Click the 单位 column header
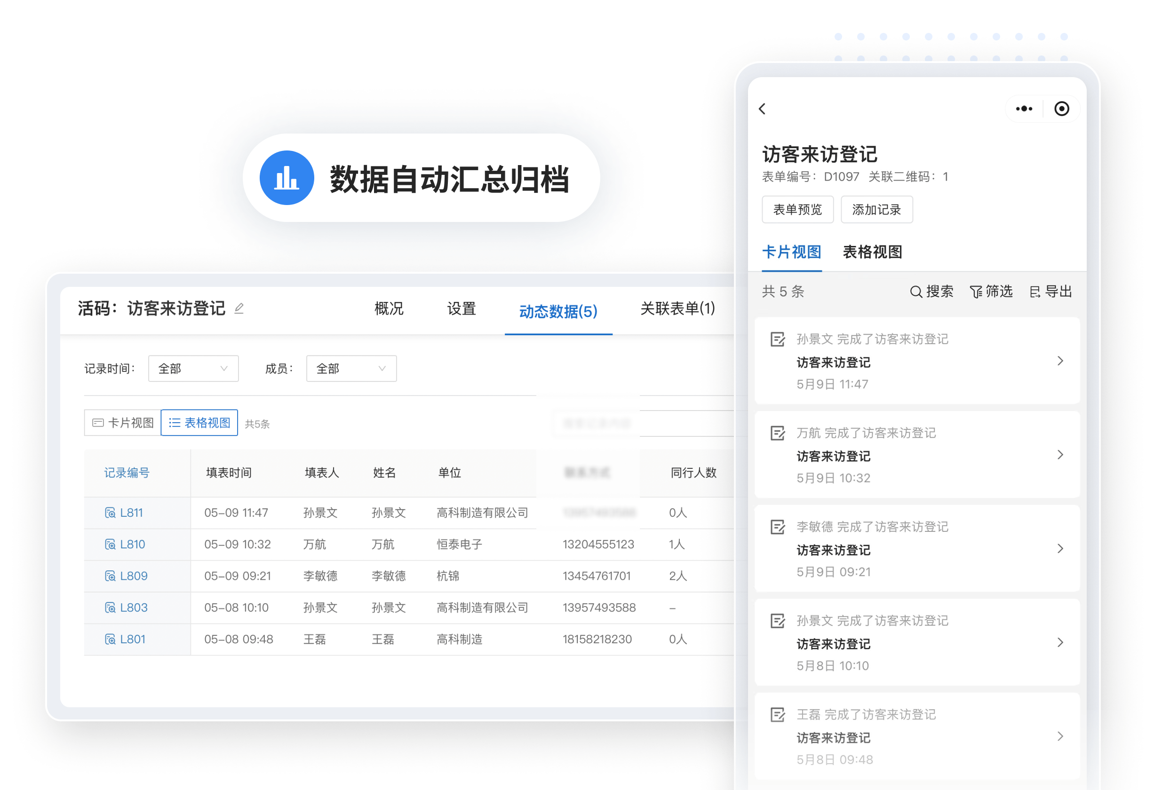This screenshot has height=790, width=1162. click(x=449, y=473)
